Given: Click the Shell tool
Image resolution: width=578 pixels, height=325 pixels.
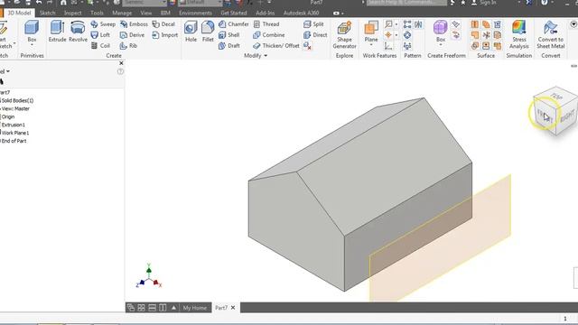Looking at the screenshot, I should click(228, 35).
